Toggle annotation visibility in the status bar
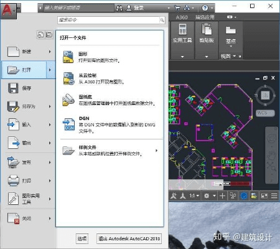Viewport: 280px width, 249px height. (x=174, y=195)
